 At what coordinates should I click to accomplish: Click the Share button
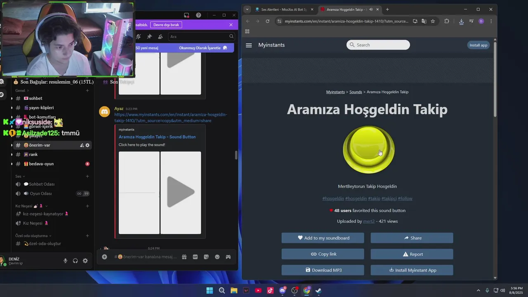pos(412,238)
